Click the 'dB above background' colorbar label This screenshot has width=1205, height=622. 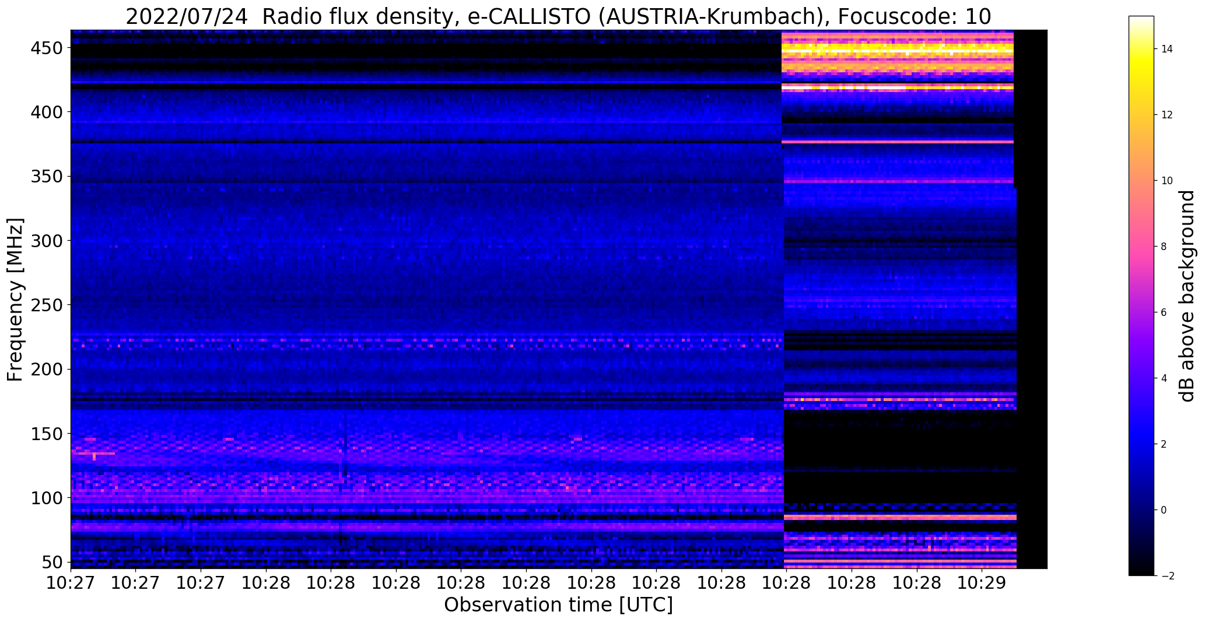tap(1187, 296)
